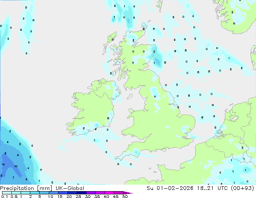
Task: Click the '25' legend value
Action: click(78, 196)
